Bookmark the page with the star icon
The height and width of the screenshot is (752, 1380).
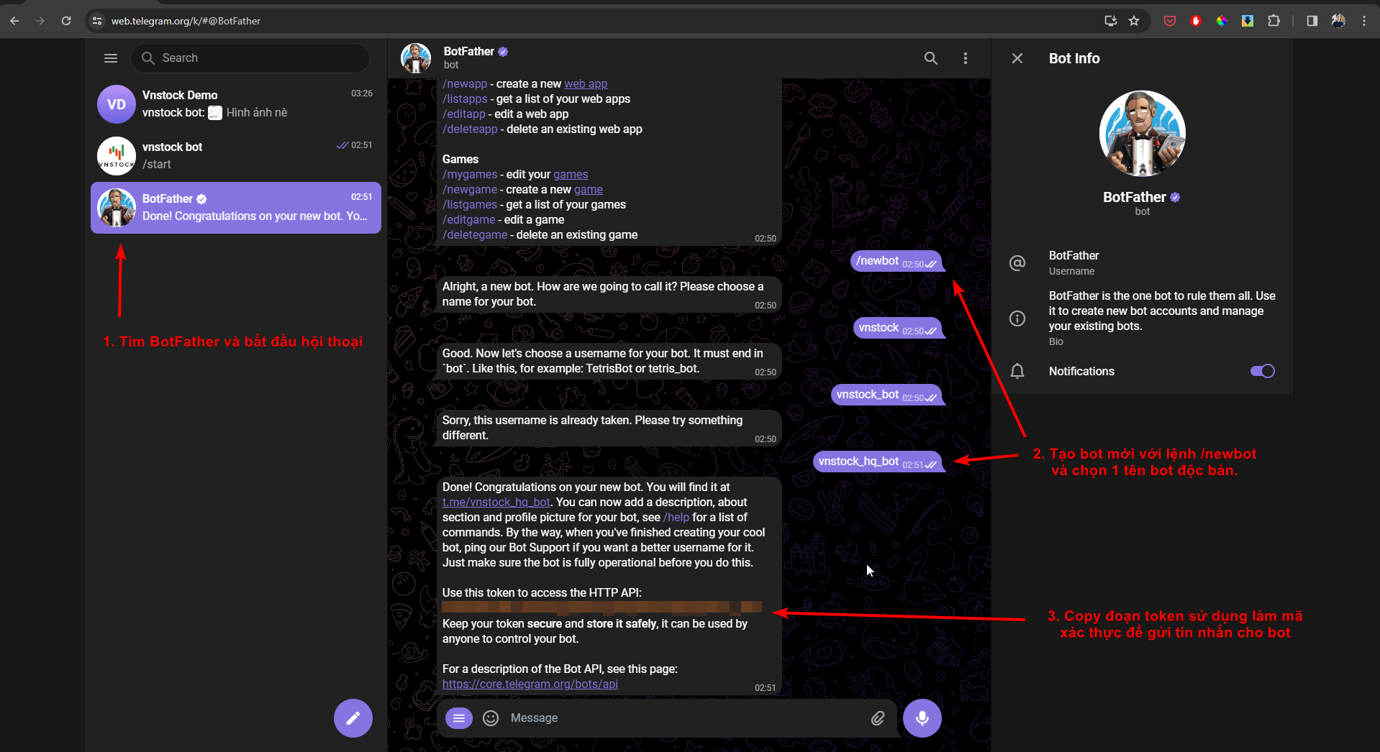[x=1135, y=21]
